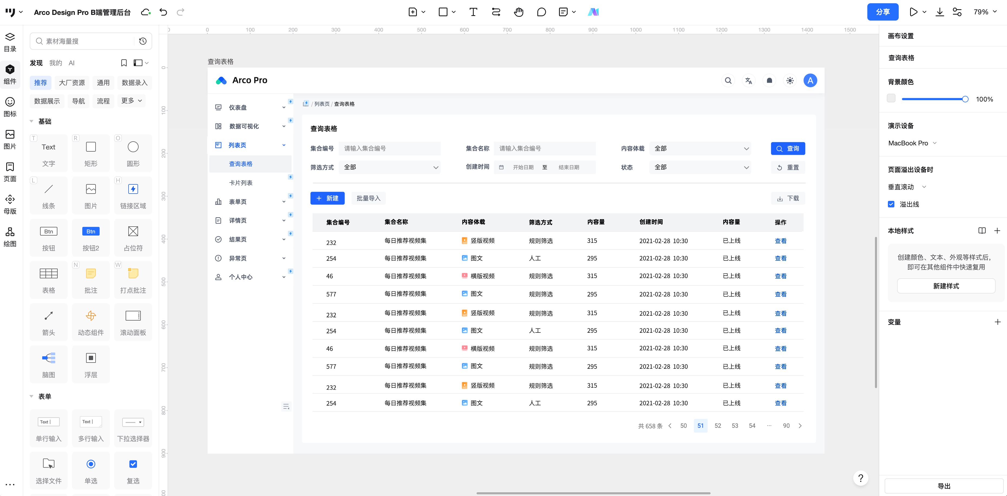The image size is (1007, 496).
Task: Pick the 单选 radio component
Action: [x=91, y=471]
